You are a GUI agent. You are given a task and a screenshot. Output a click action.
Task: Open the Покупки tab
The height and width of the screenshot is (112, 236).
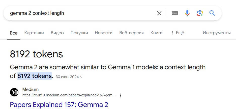tap(79, 33)
